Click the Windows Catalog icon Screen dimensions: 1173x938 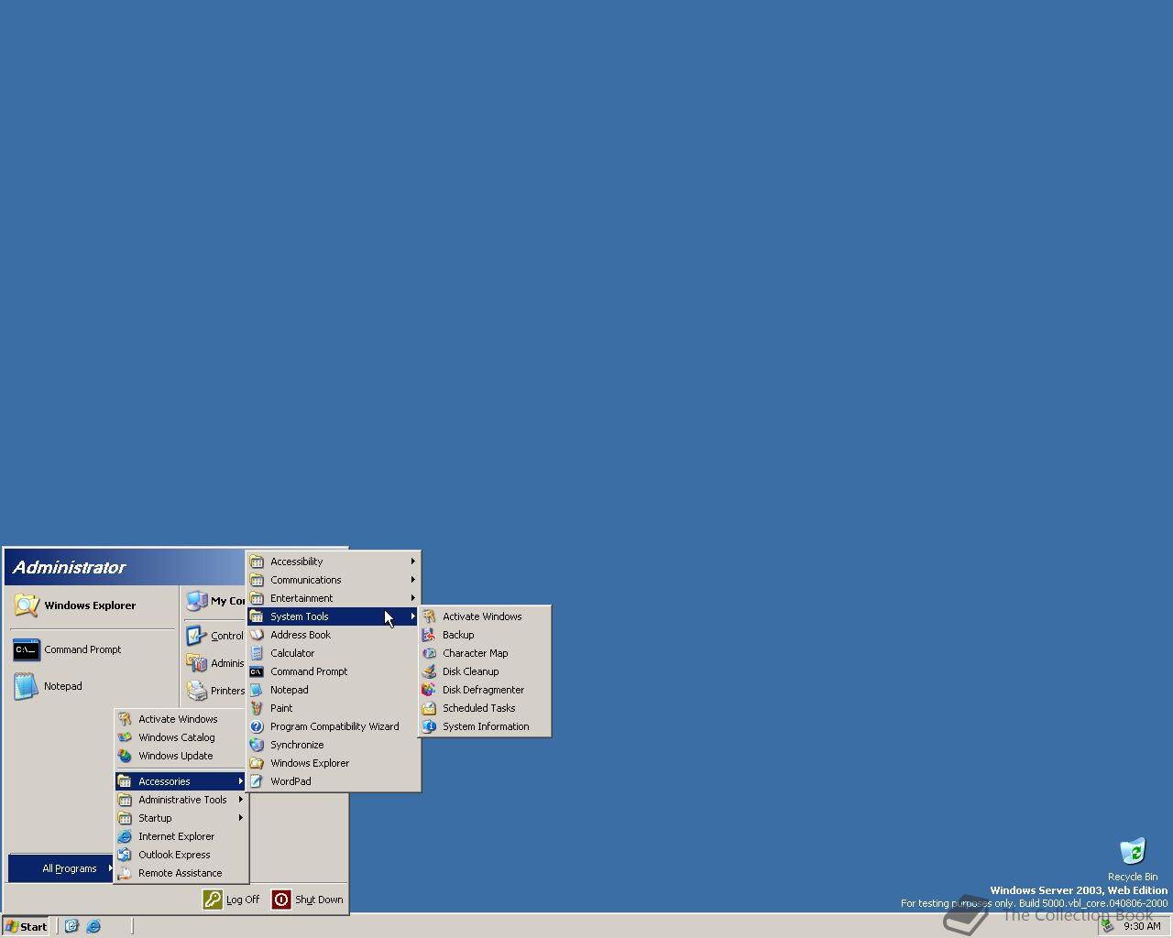125,737
